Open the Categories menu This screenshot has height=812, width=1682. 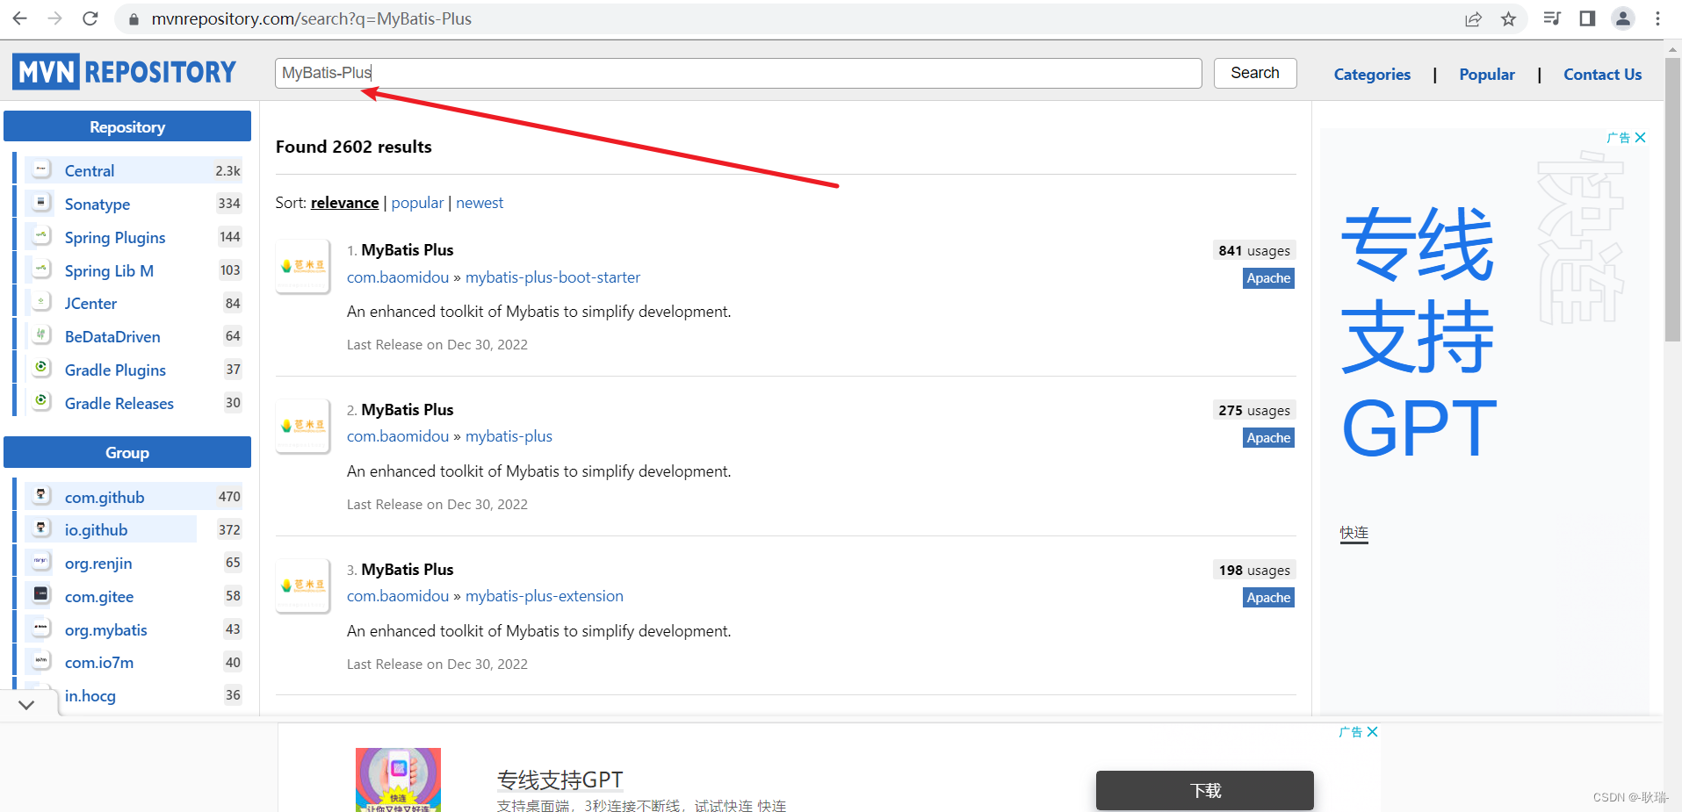coord(1372,75)
